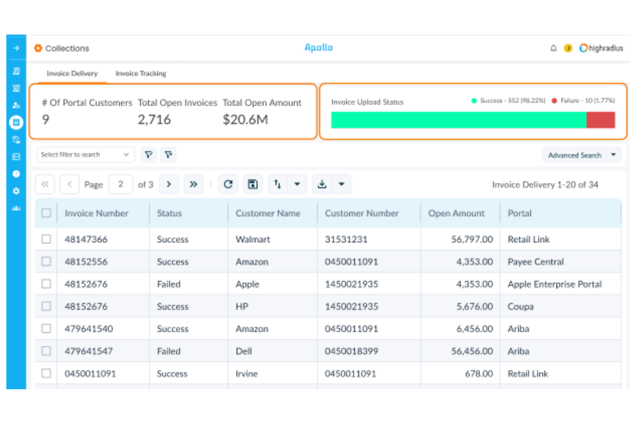Sort by the Status column header
Image resolution: width=636 pixels, height=424 pixels.
[x=169, y=213]
